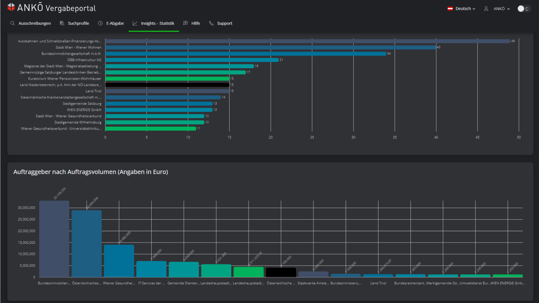Click the Steiermärkische Krankenanstaltengesellschaft bar
The width and height of the screenshot is (539, 303).
(x=163, y=97)
